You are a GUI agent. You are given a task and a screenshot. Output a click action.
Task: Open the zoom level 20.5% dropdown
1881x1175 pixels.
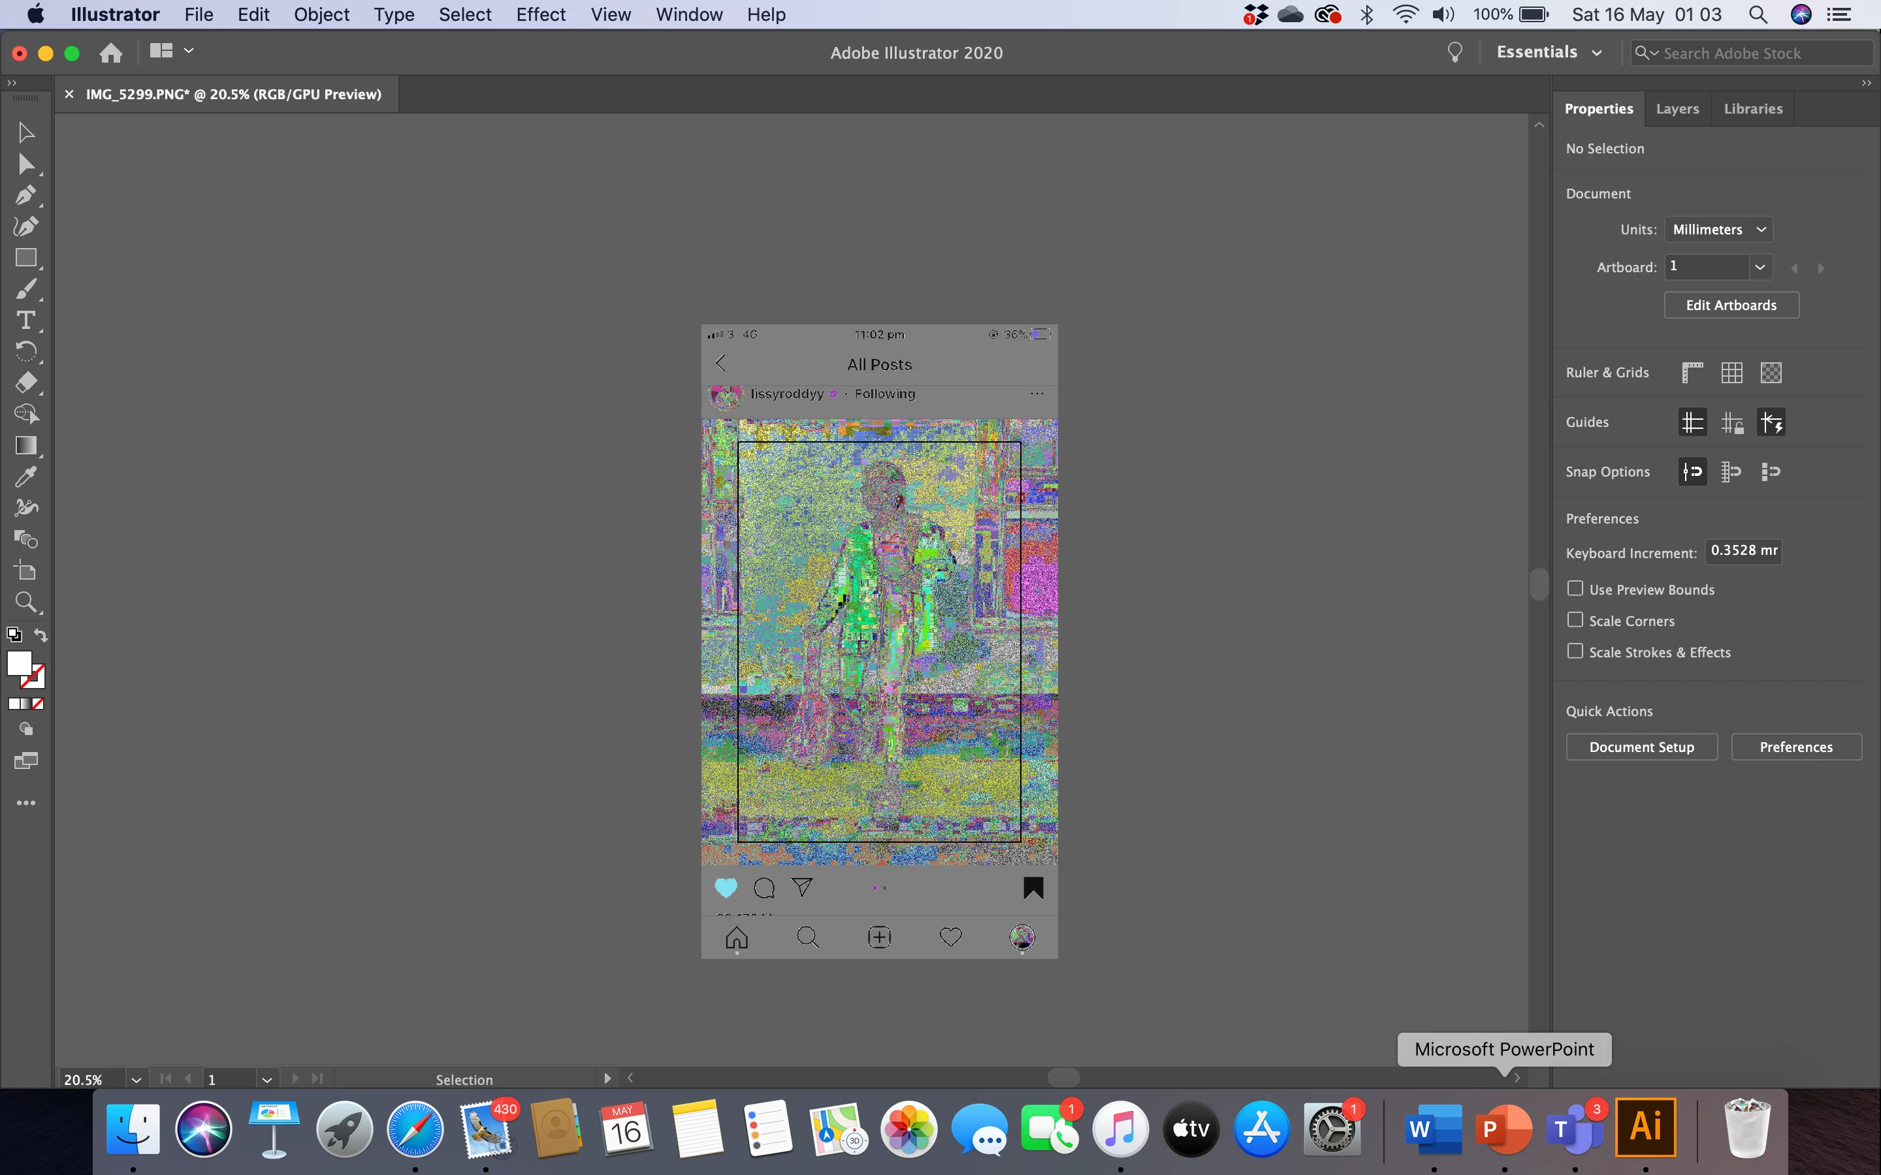coord(136,1080)
